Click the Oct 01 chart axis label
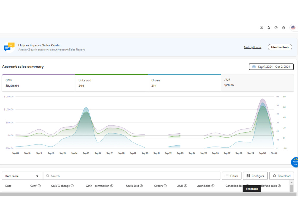Image resolution: width=298 pixels, height=224 pixels. tap(274, 153)
